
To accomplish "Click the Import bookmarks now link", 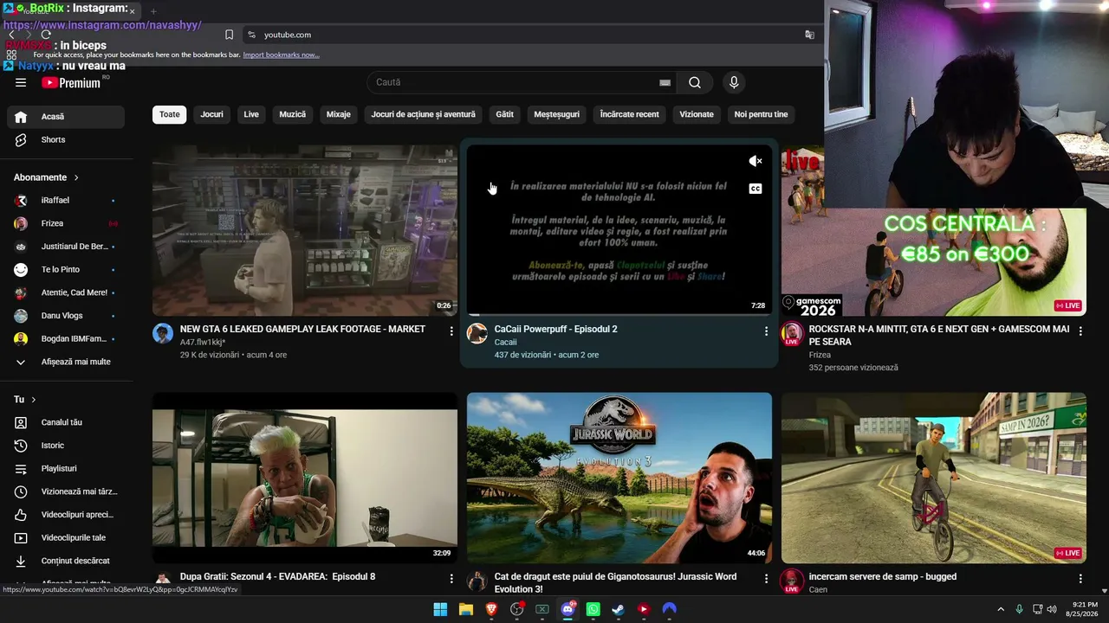I will point(281,55).
